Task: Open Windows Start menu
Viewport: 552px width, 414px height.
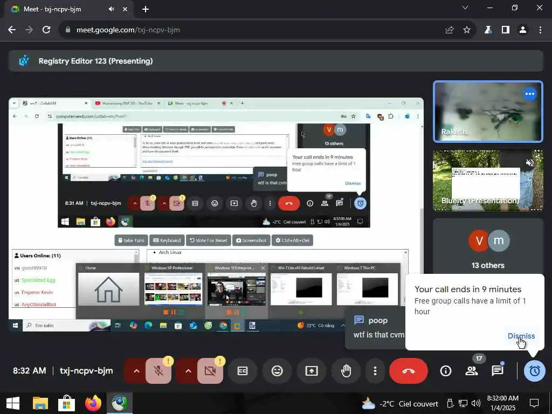Action: 13,403
